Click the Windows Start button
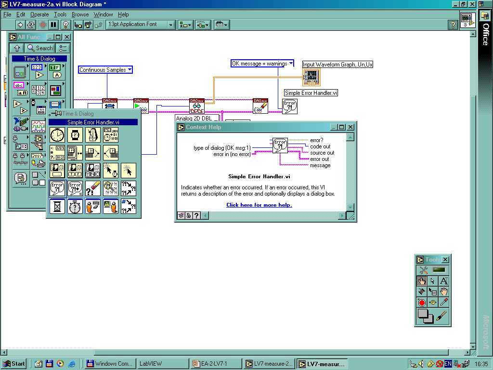493x370 pixels. tap(14, 364)
